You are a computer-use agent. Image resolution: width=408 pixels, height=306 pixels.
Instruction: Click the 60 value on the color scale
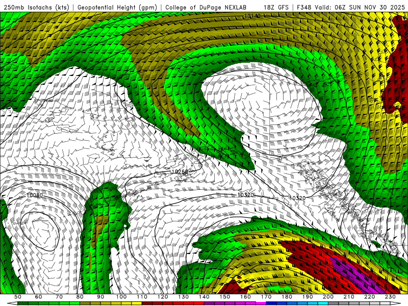point(39,297)
